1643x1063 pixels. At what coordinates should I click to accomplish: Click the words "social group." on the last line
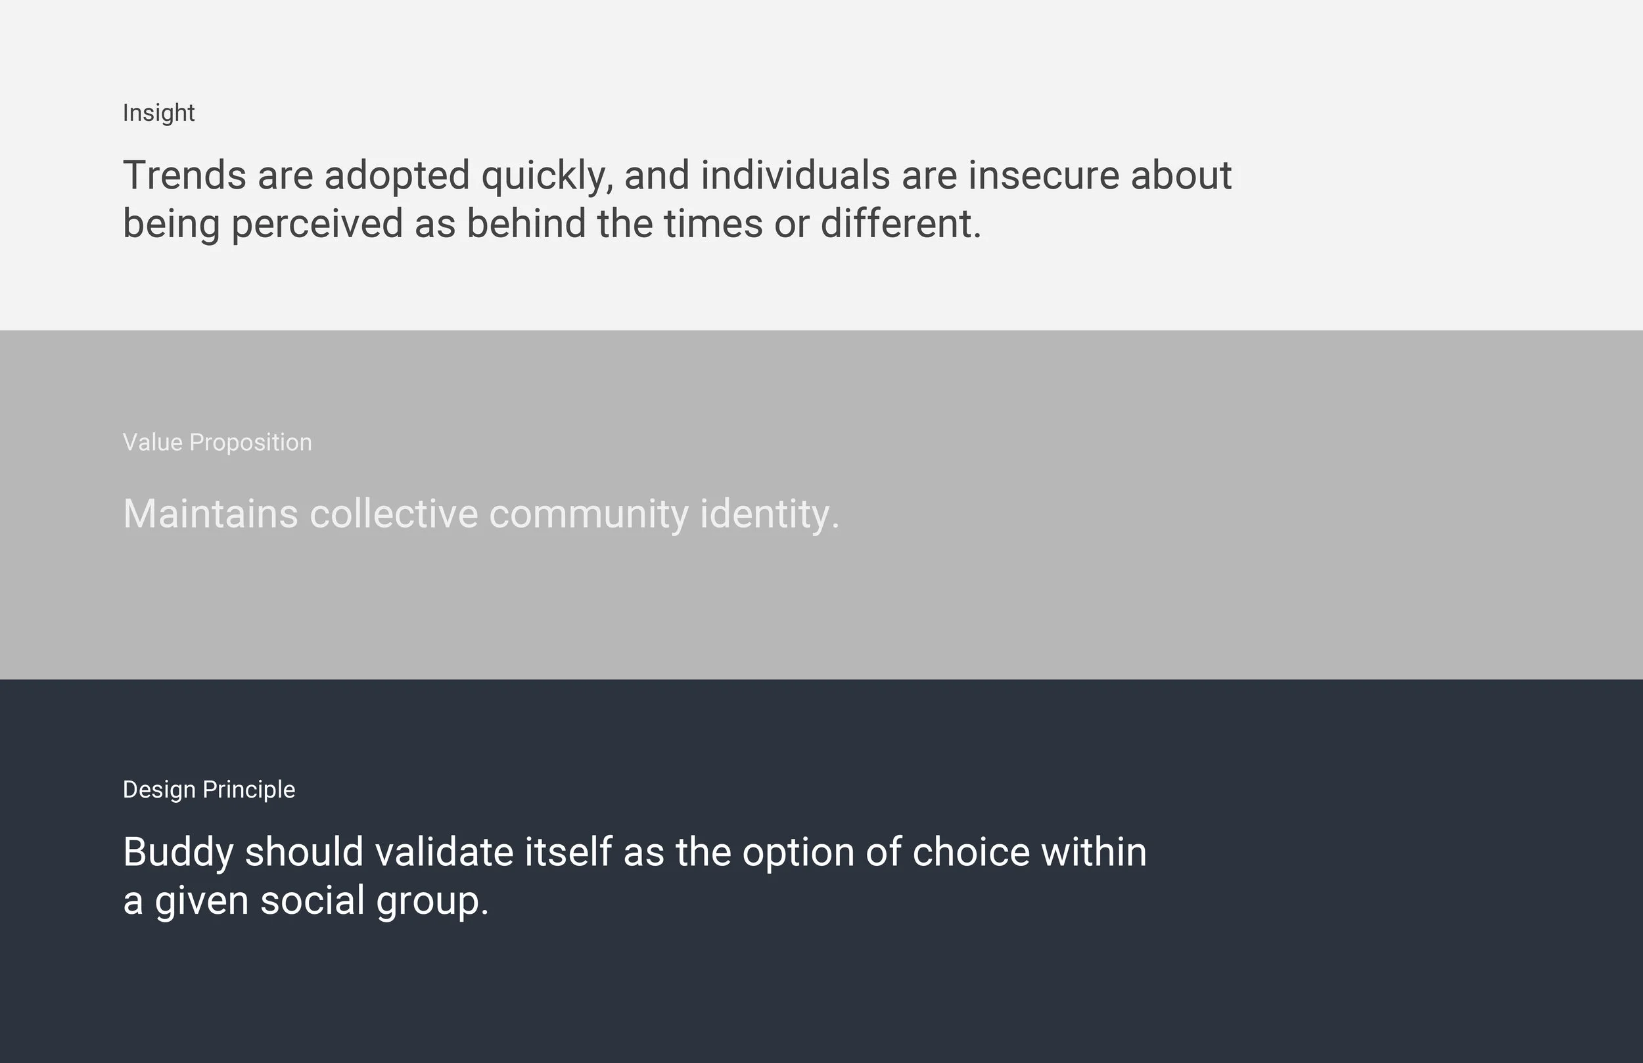pos(375,902)
